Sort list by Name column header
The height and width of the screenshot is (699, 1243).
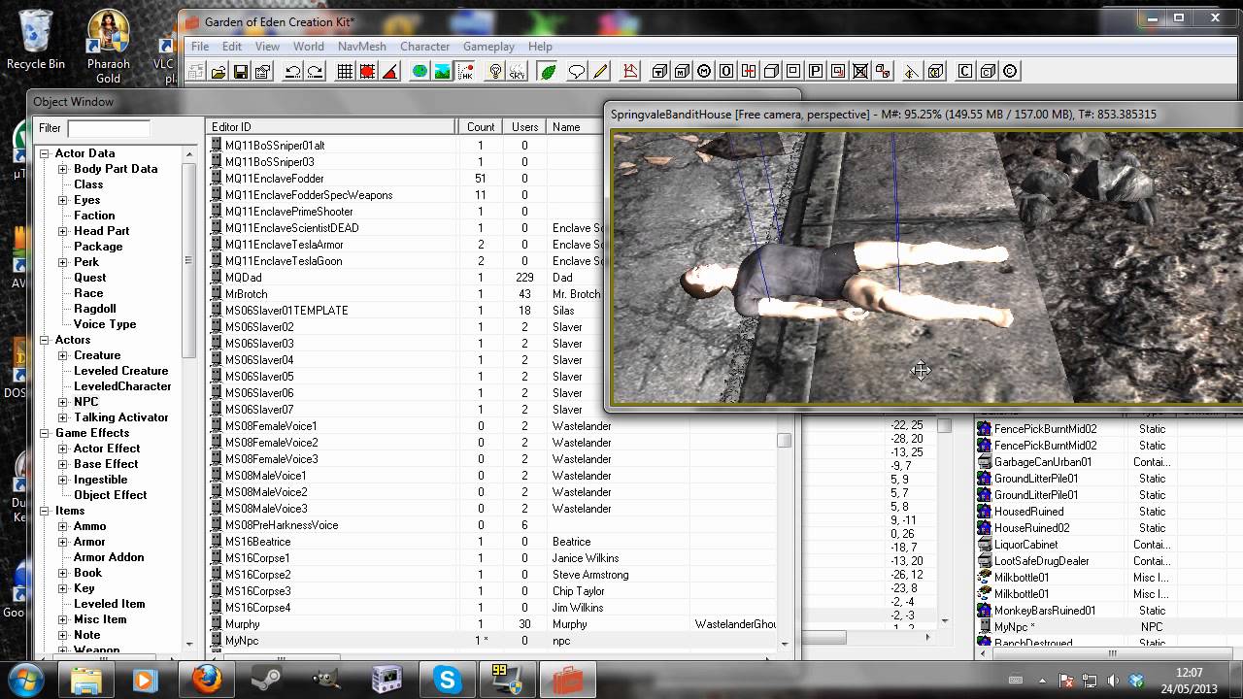(x=573, y=127)
